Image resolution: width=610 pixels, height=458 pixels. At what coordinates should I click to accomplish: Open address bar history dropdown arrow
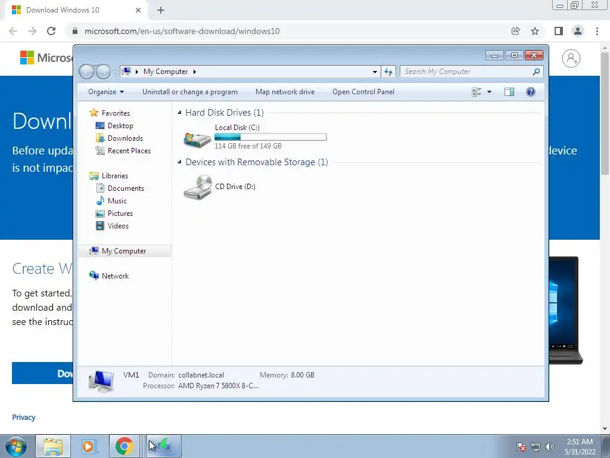[x=375, y=72]
